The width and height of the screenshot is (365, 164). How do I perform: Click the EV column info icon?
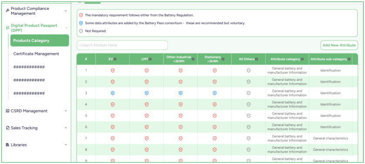pyautogui.click(x=115, y=59)
